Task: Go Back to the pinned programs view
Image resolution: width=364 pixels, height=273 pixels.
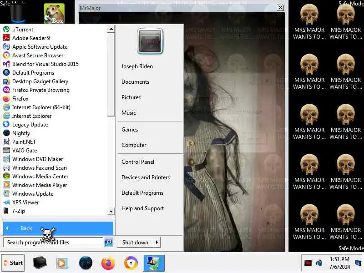Action: (58, 228)
